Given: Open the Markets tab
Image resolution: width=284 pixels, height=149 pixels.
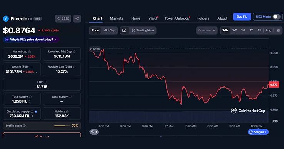Looking at the screenshot, I should pos(117,18).
